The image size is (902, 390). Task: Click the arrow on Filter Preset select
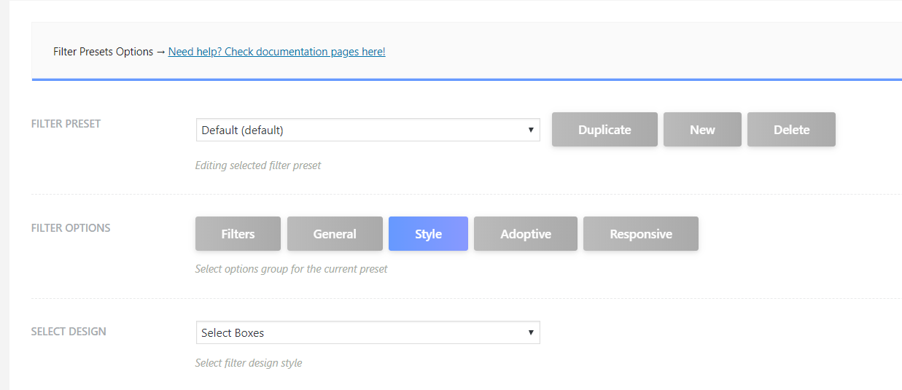click(531, 130)
